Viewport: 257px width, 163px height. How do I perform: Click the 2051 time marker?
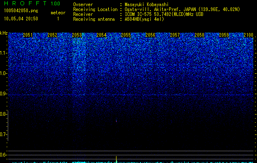pyautogui.click(x=28, y=35)
